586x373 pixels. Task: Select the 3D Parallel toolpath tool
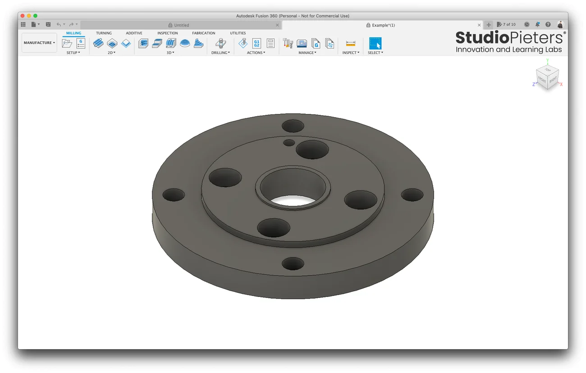tap(171, 43)
